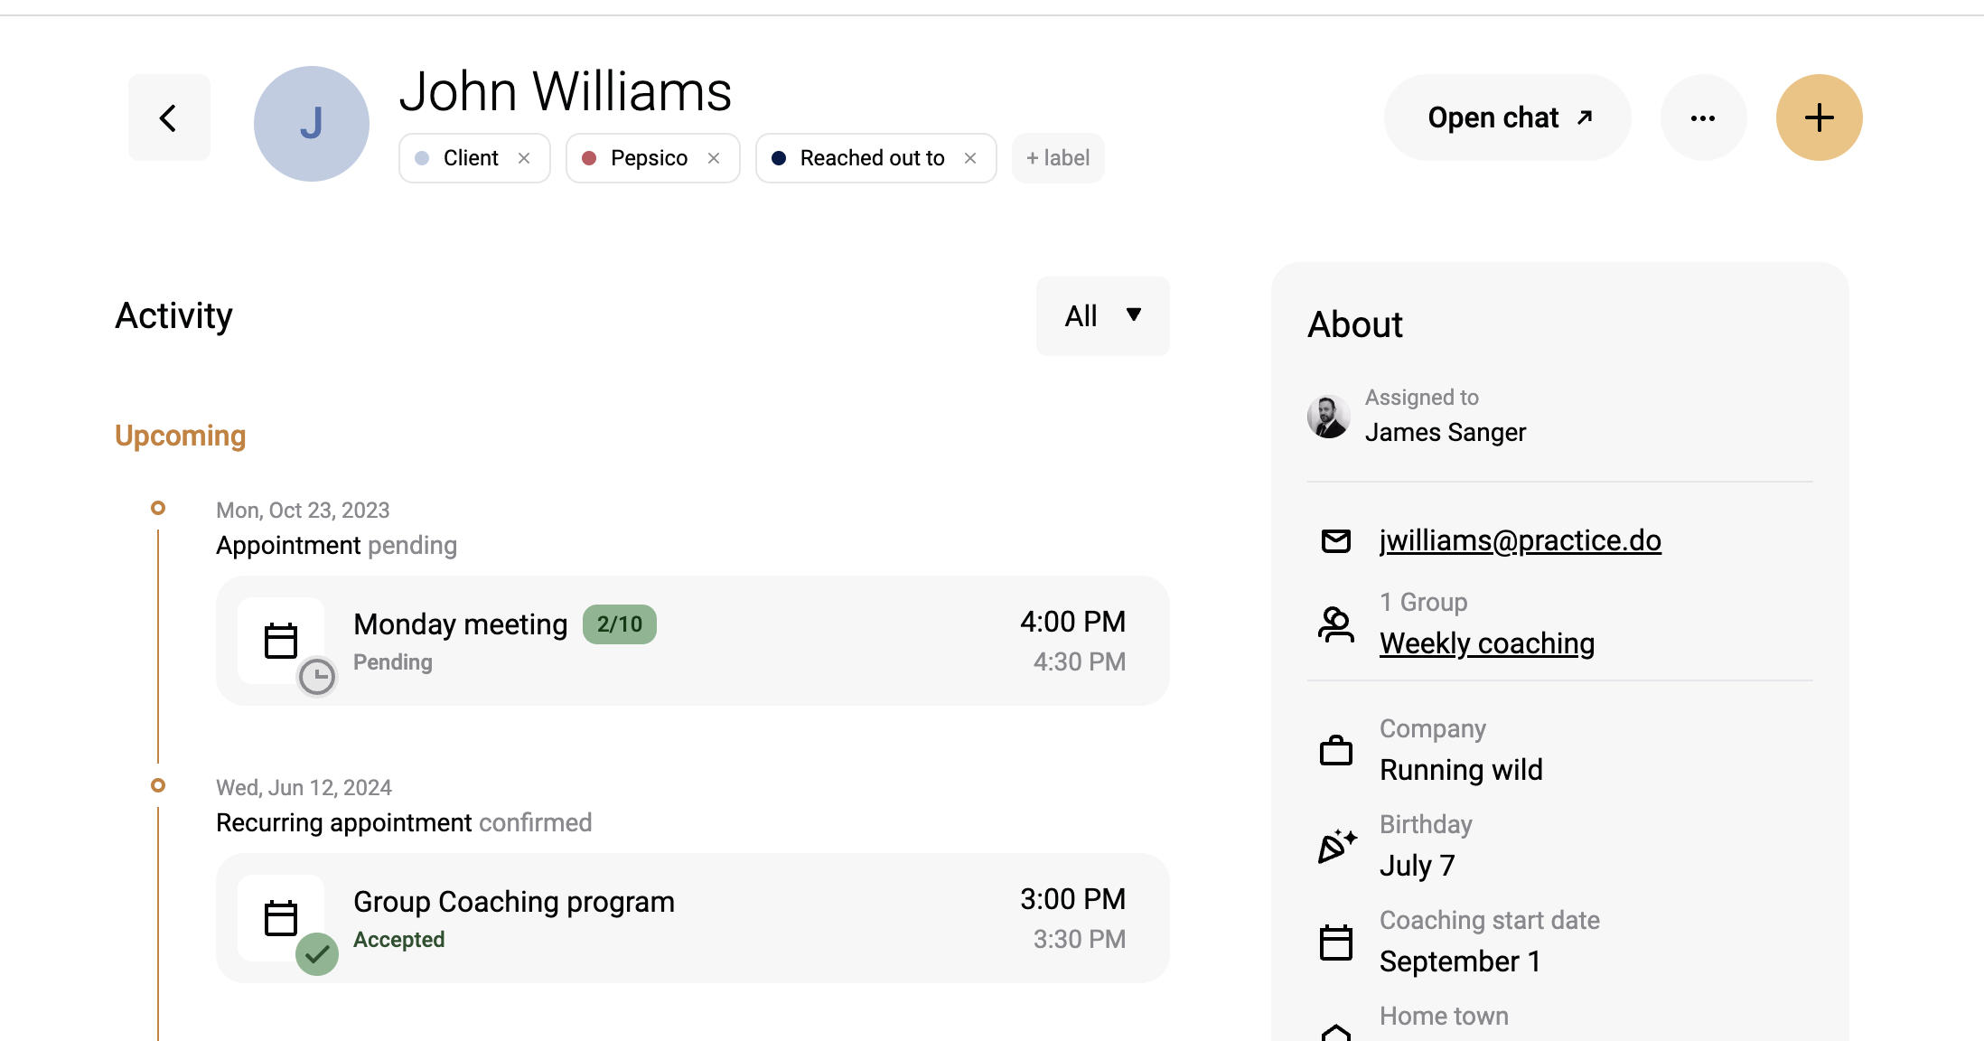
Task: Click the Pending status under Monday meeting
Action: coord(392,662)
